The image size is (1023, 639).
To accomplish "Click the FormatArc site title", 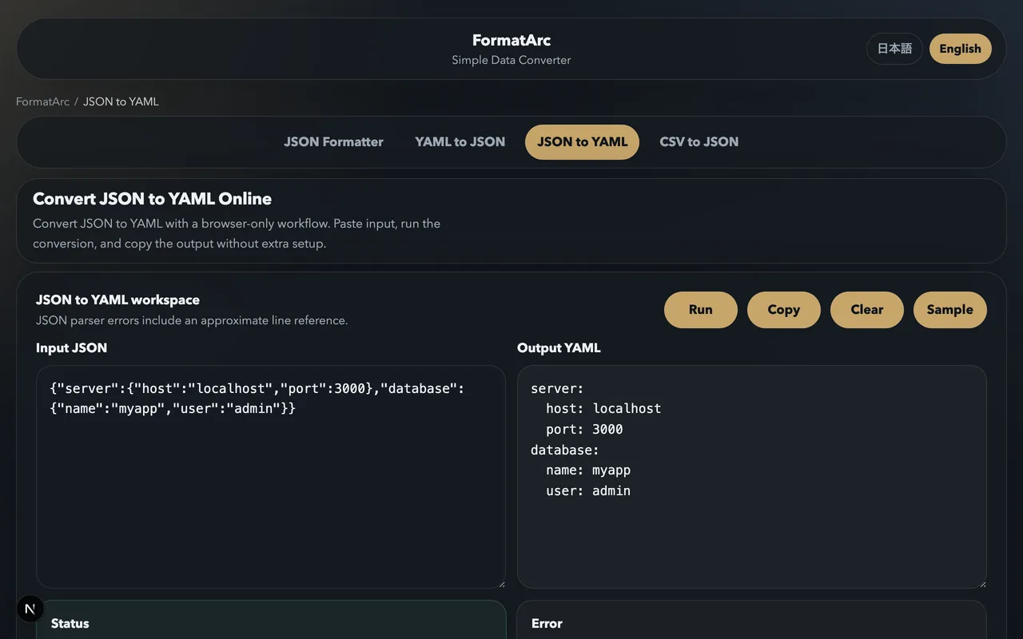I will 511,40.
